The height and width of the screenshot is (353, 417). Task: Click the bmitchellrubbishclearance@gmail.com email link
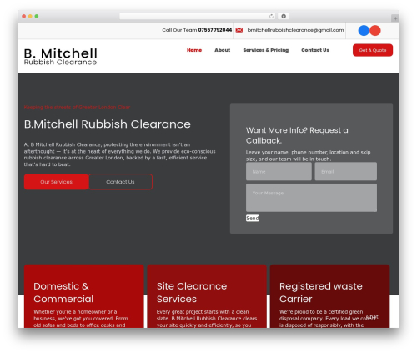(x=295, y=30)
